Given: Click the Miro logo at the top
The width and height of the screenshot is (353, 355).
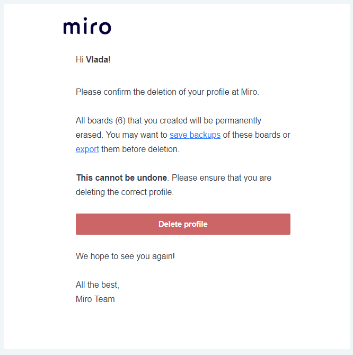Looking at the screenshot, I should click(x=87, y=27).
